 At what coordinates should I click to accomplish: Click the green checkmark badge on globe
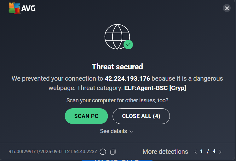[128, 45]
